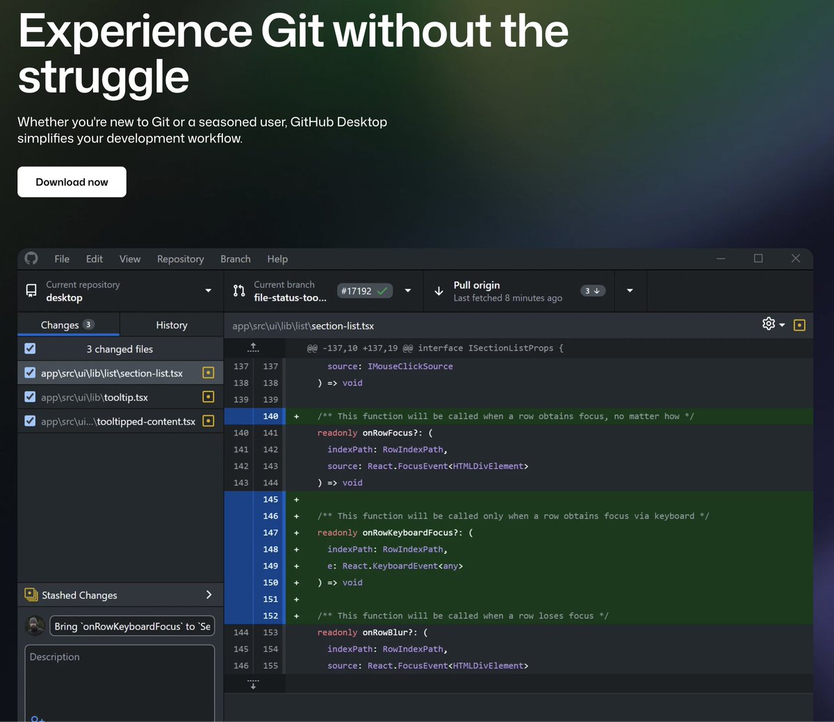Open dropdown arrow next to settings gear
Image resolution: width=834 pixels, height=722 pixels.
pyautogui.click(x=782, y=325)
